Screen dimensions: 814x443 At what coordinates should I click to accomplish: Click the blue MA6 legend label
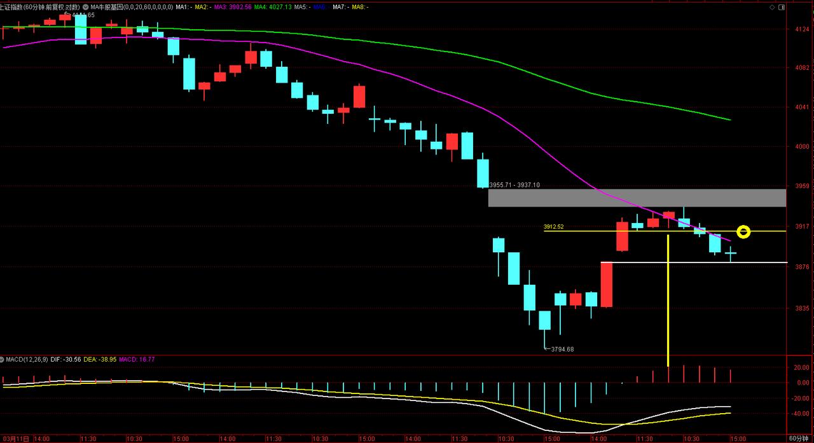click(321, 6)
